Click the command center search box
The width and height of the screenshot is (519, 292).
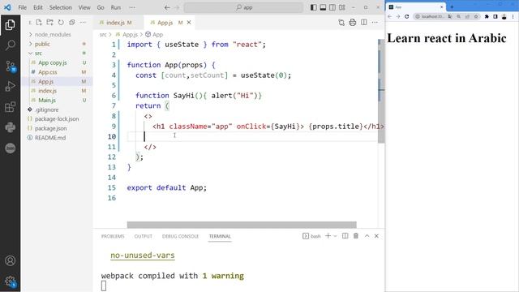tap(243, 7)
